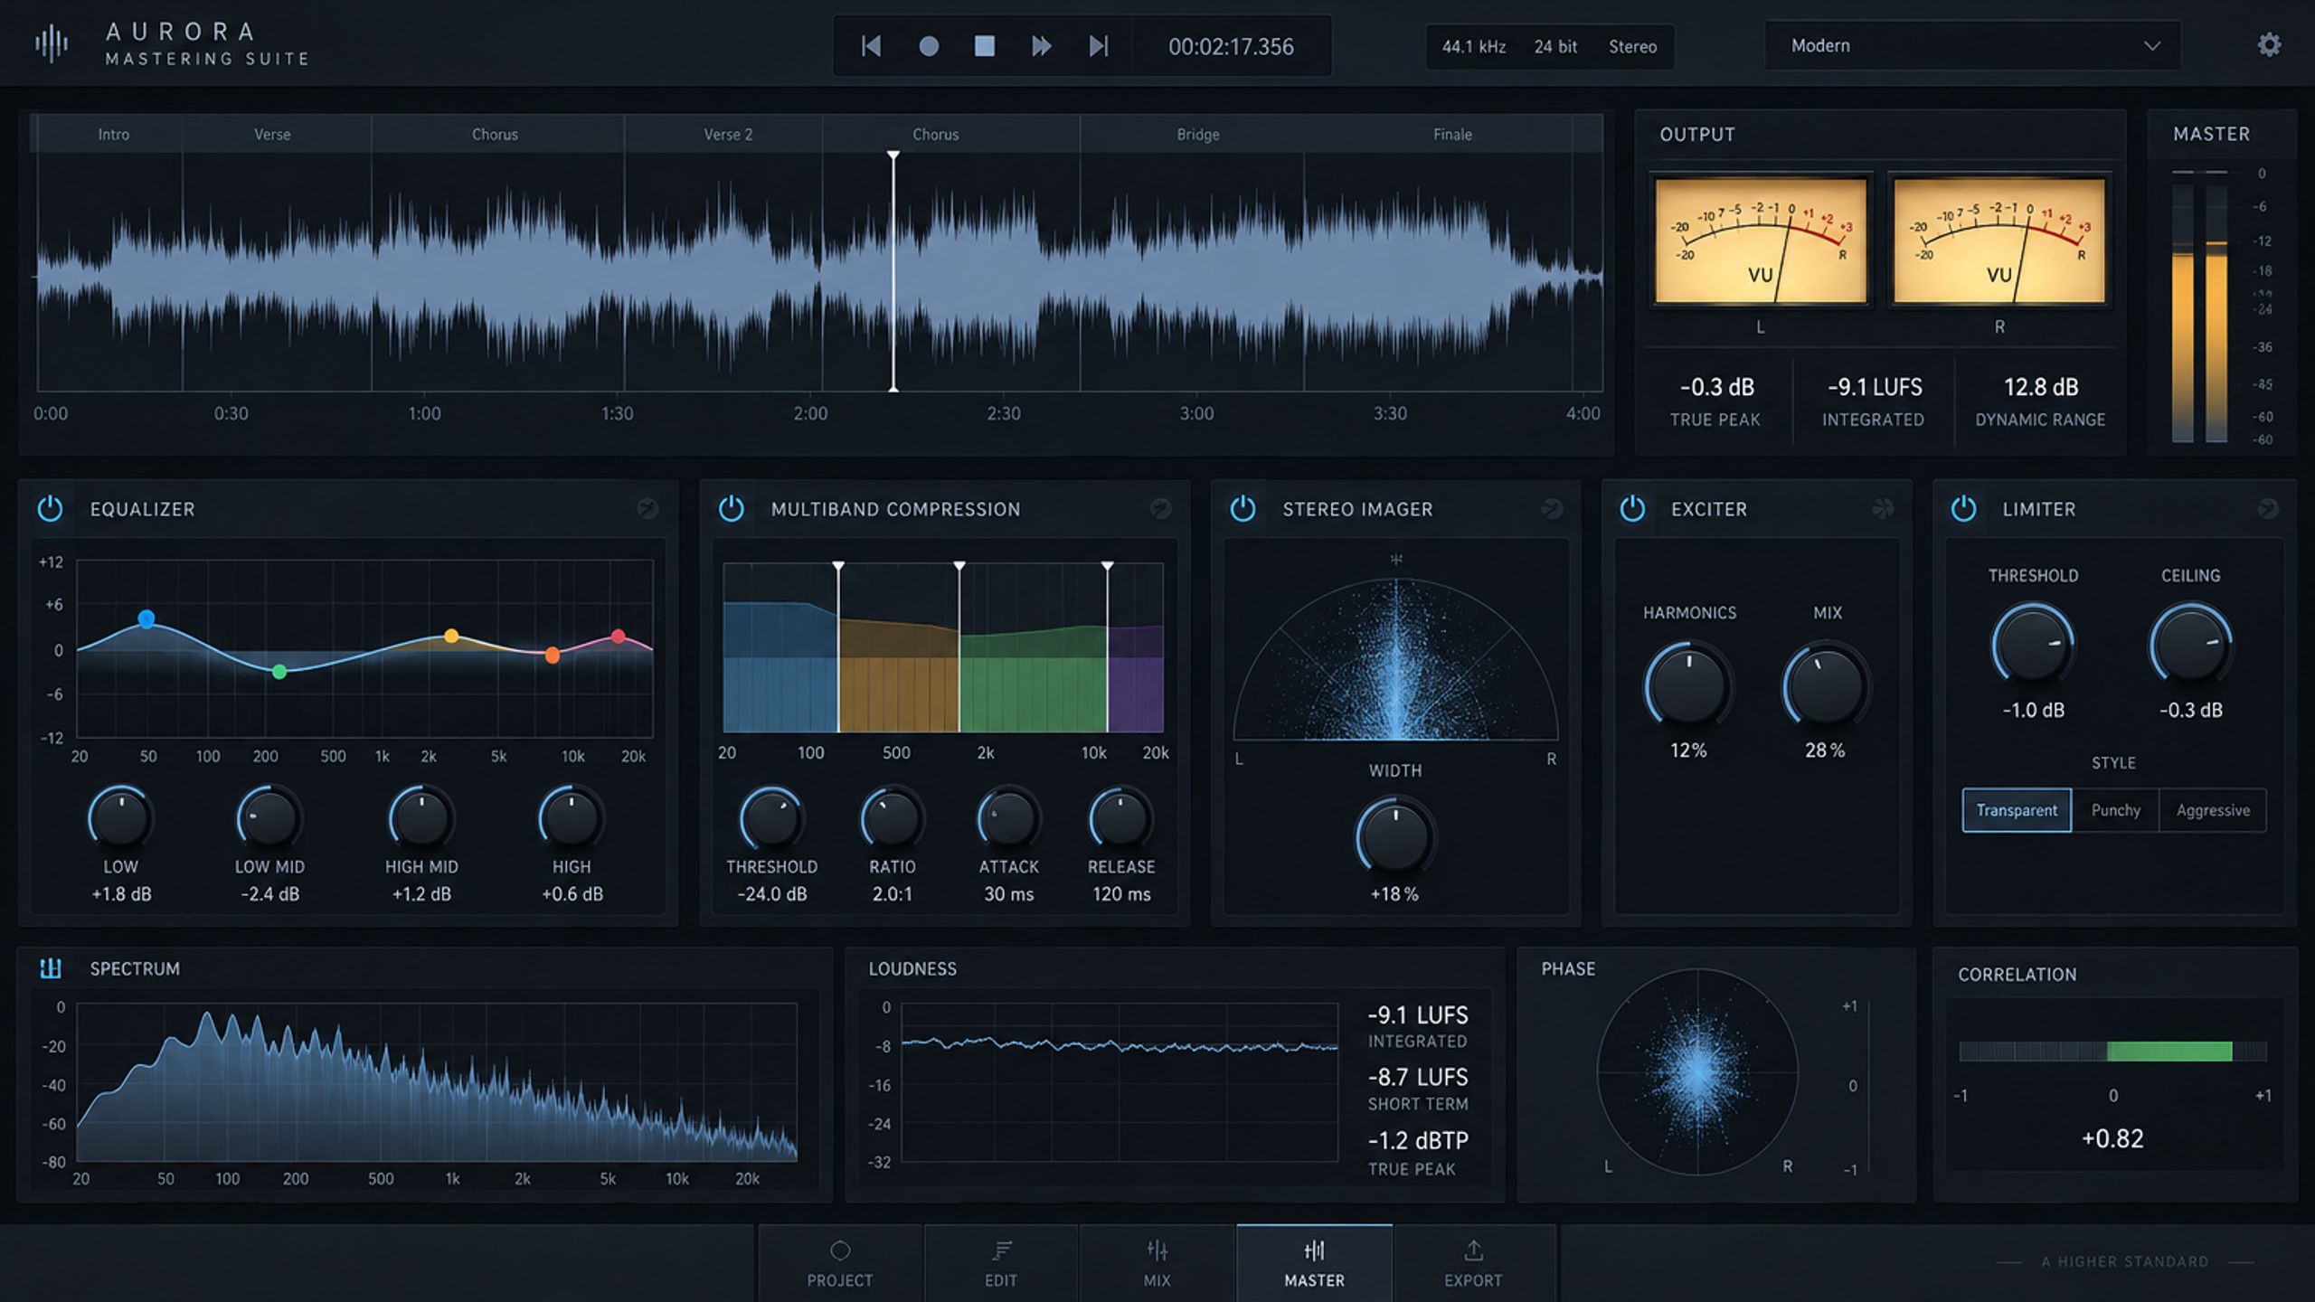Image resolution: width=2315 pixels, height=1302 pixels.
Task: Open the Mix tab
Action: [1157, 1264]
